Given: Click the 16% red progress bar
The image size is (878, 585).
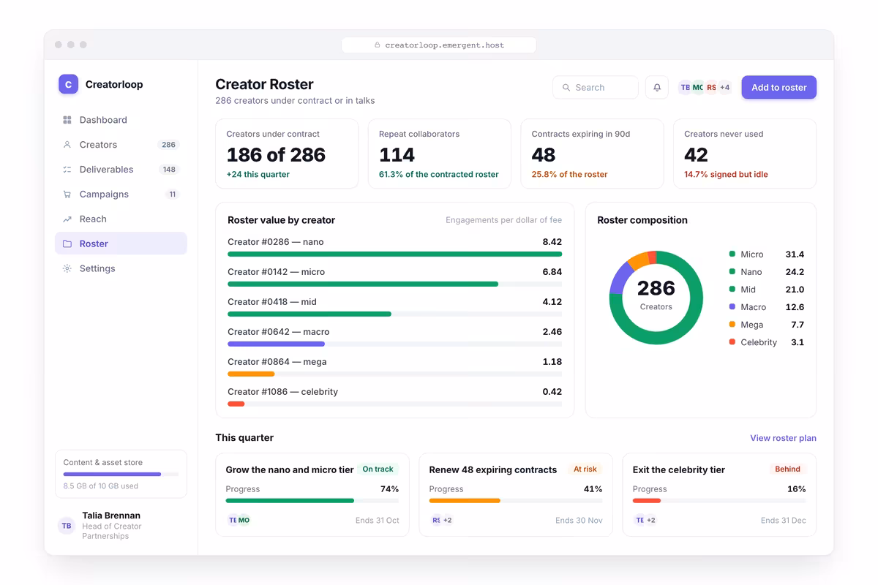Looking at the screenshot, I should point(719,501).
